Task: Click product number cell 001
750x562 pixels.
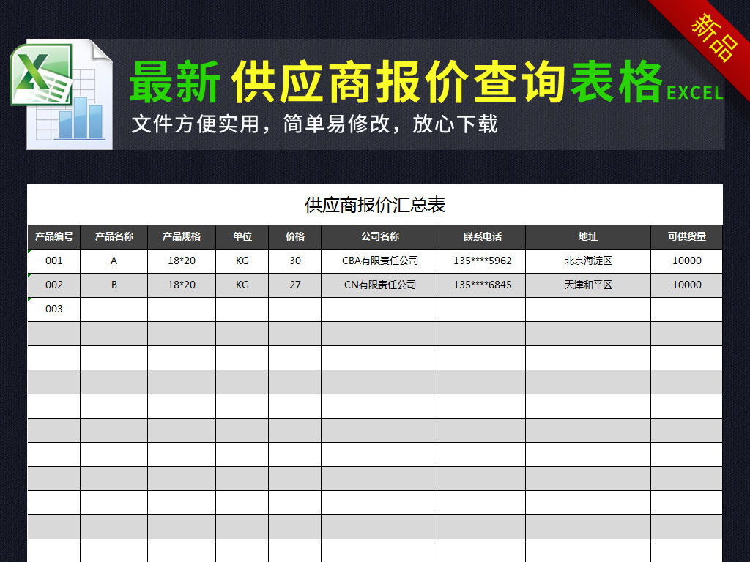Action: [54, 261]
